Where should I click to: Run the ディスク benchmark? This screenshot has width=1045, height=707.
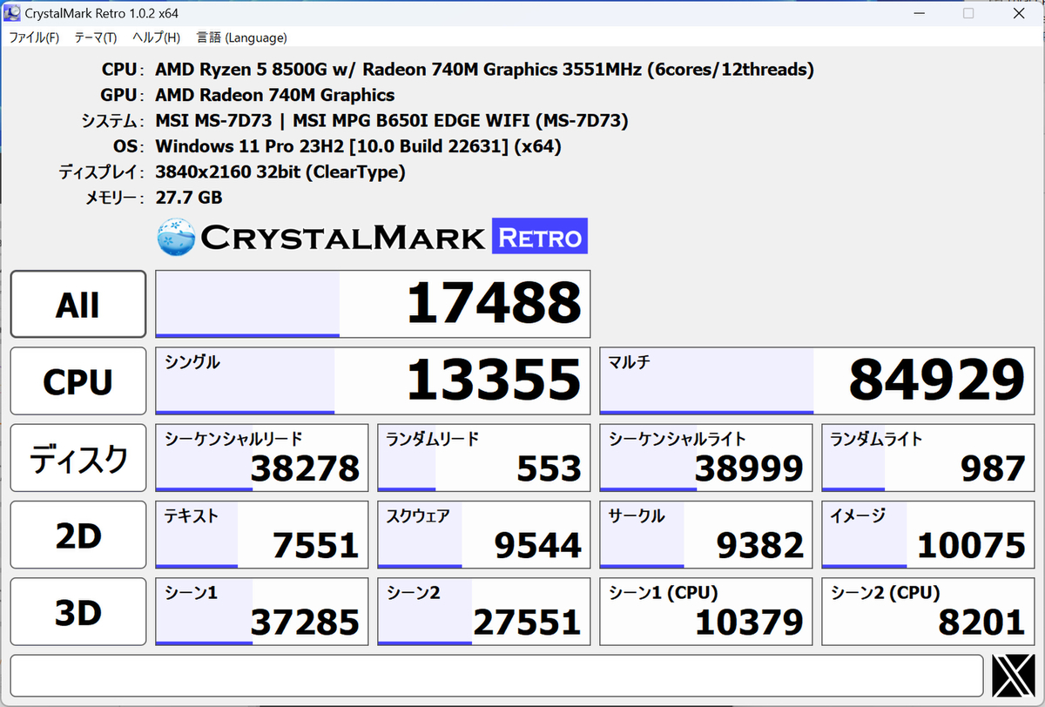point(78,457)
